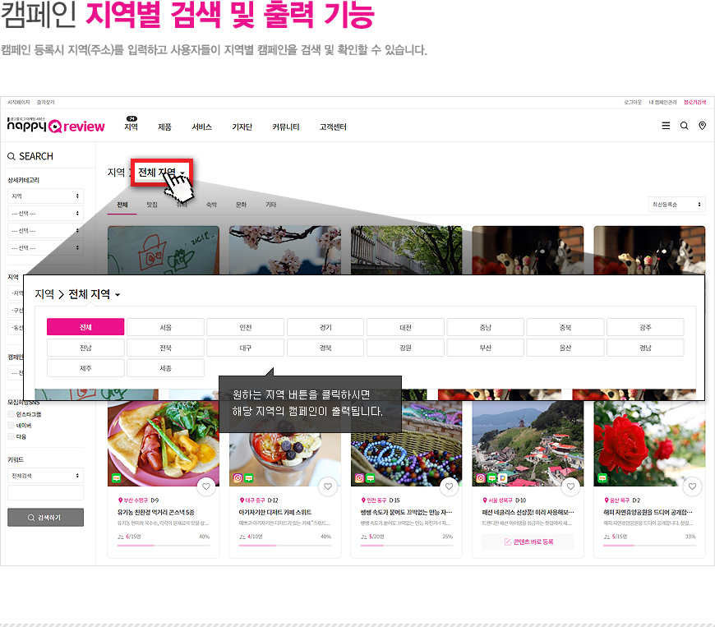The height and width of the screenshot is (627, 715).
Task: Click the 33% progress bar on 울산 북구 card
Action: pyautogui.click(x=649, y=546)
